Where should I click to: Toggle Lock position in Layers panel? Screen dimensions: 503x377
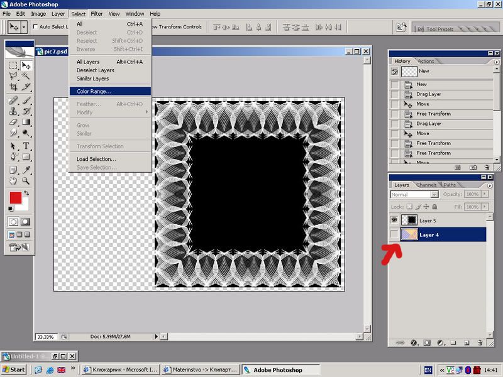click(426, 207)
